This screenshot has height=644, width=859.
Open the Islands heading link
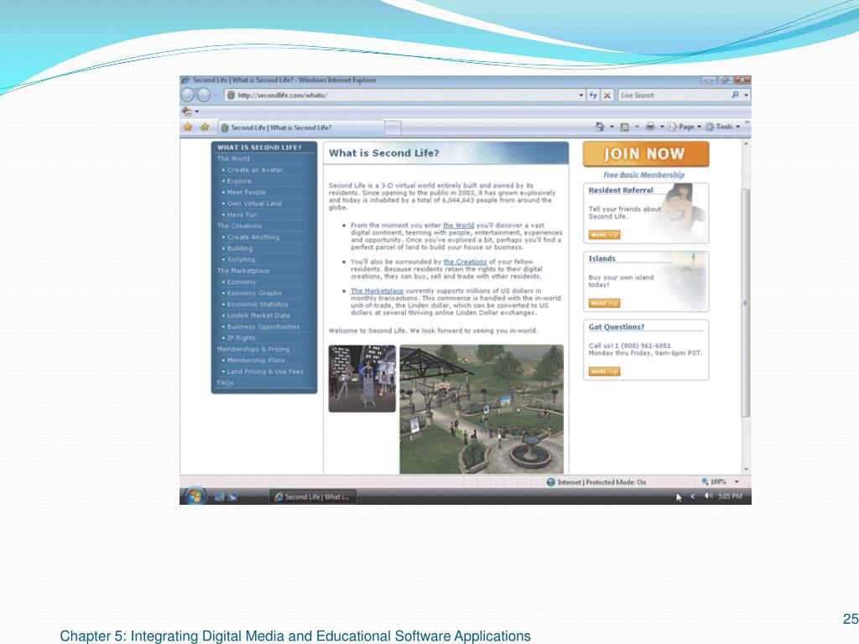coord(602,258)
